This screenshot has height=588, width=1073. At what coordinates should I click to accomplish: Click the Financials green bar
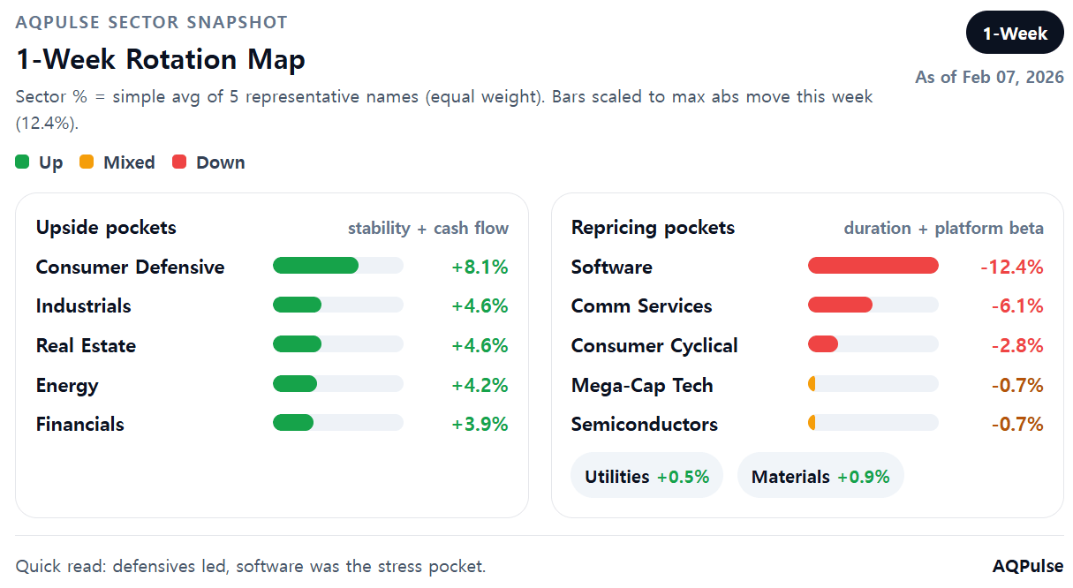(x=338, y=423)
